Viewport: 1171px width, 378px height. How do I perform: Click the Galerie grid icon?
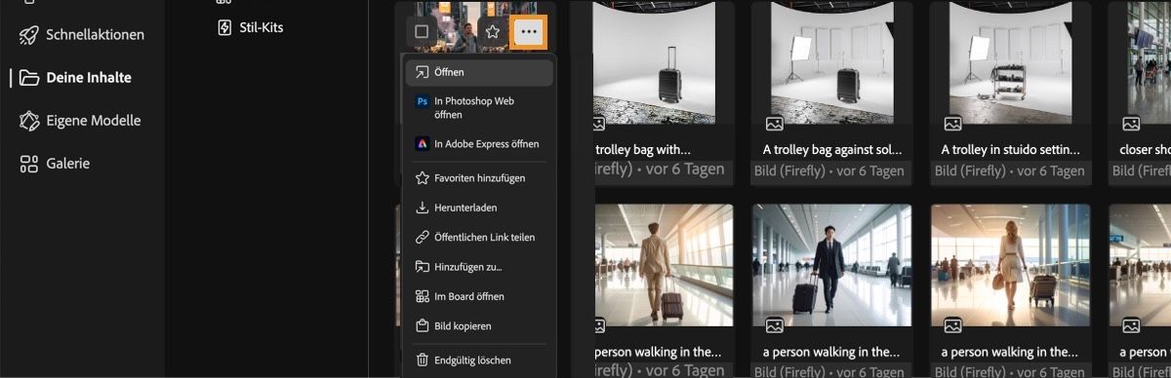[29, 164]
